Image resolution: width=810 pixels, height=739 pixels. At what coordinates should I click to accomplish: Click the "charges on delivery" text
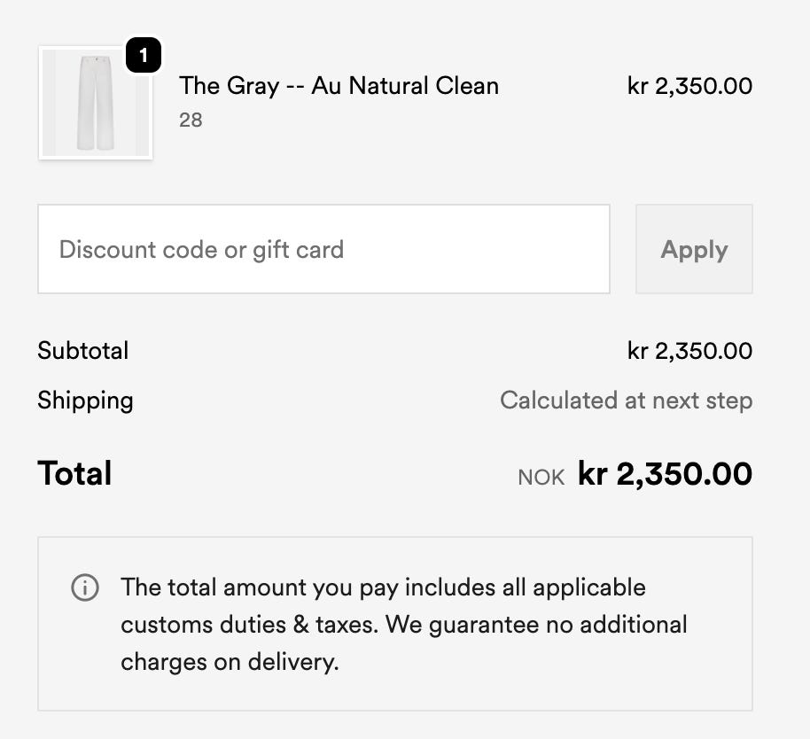[229, 662]
